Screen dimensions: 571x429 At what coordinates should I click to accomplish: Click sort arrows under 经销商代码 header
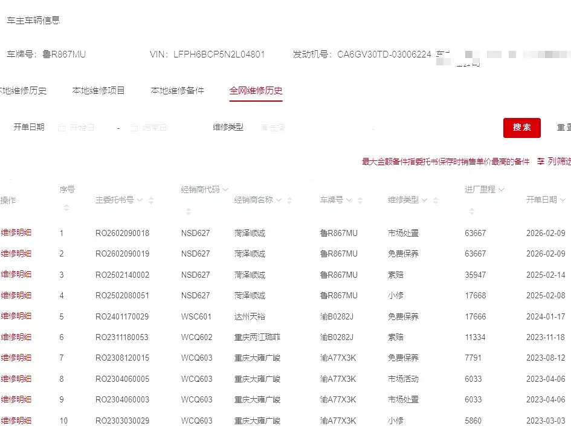[x=189, y=211]
